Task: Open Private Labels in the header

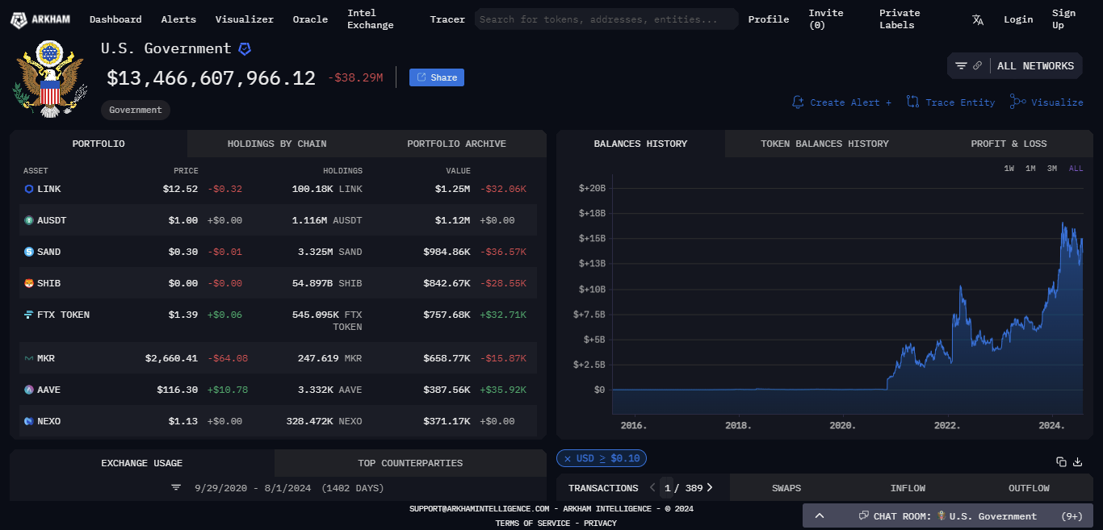Action: coord(900,19)
